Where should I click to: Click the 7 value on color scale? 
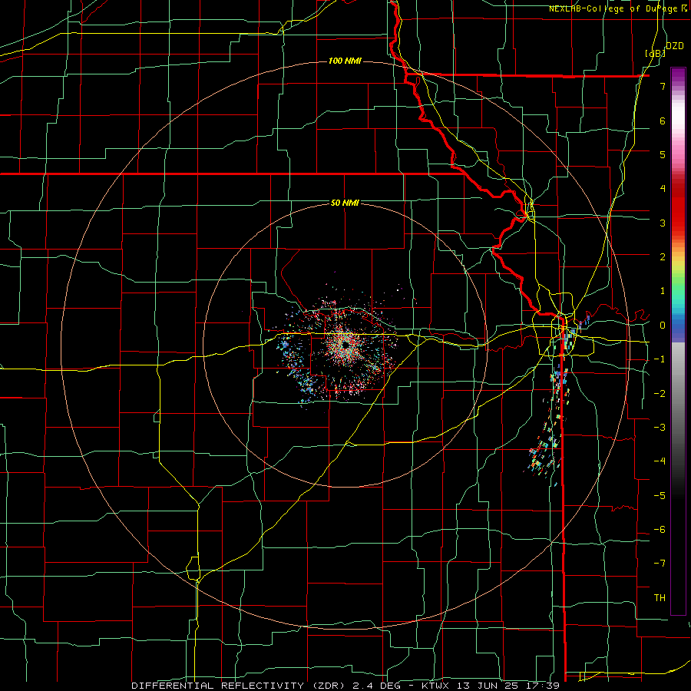coord(663,86)
